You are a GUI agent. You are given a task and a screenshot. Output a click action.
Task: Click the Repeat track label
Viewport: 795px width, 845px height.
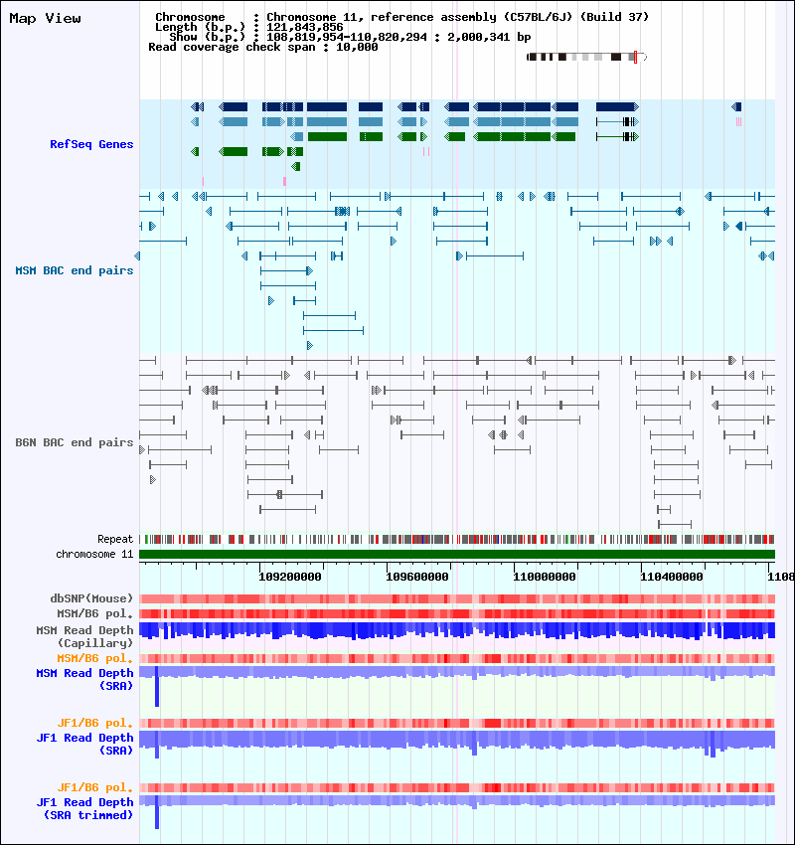click(x=115, y=539)
